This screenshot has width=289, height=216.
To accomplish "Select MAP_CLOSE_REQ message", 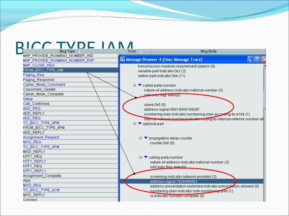I will tap(70, 65).
